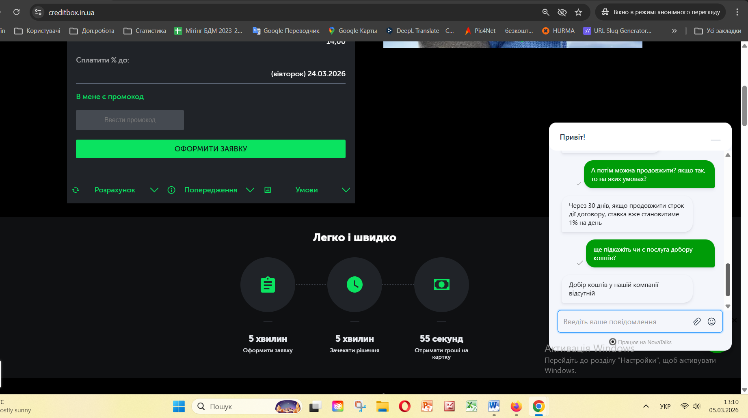Open the HURMA bookmark

tap(558, 31)
